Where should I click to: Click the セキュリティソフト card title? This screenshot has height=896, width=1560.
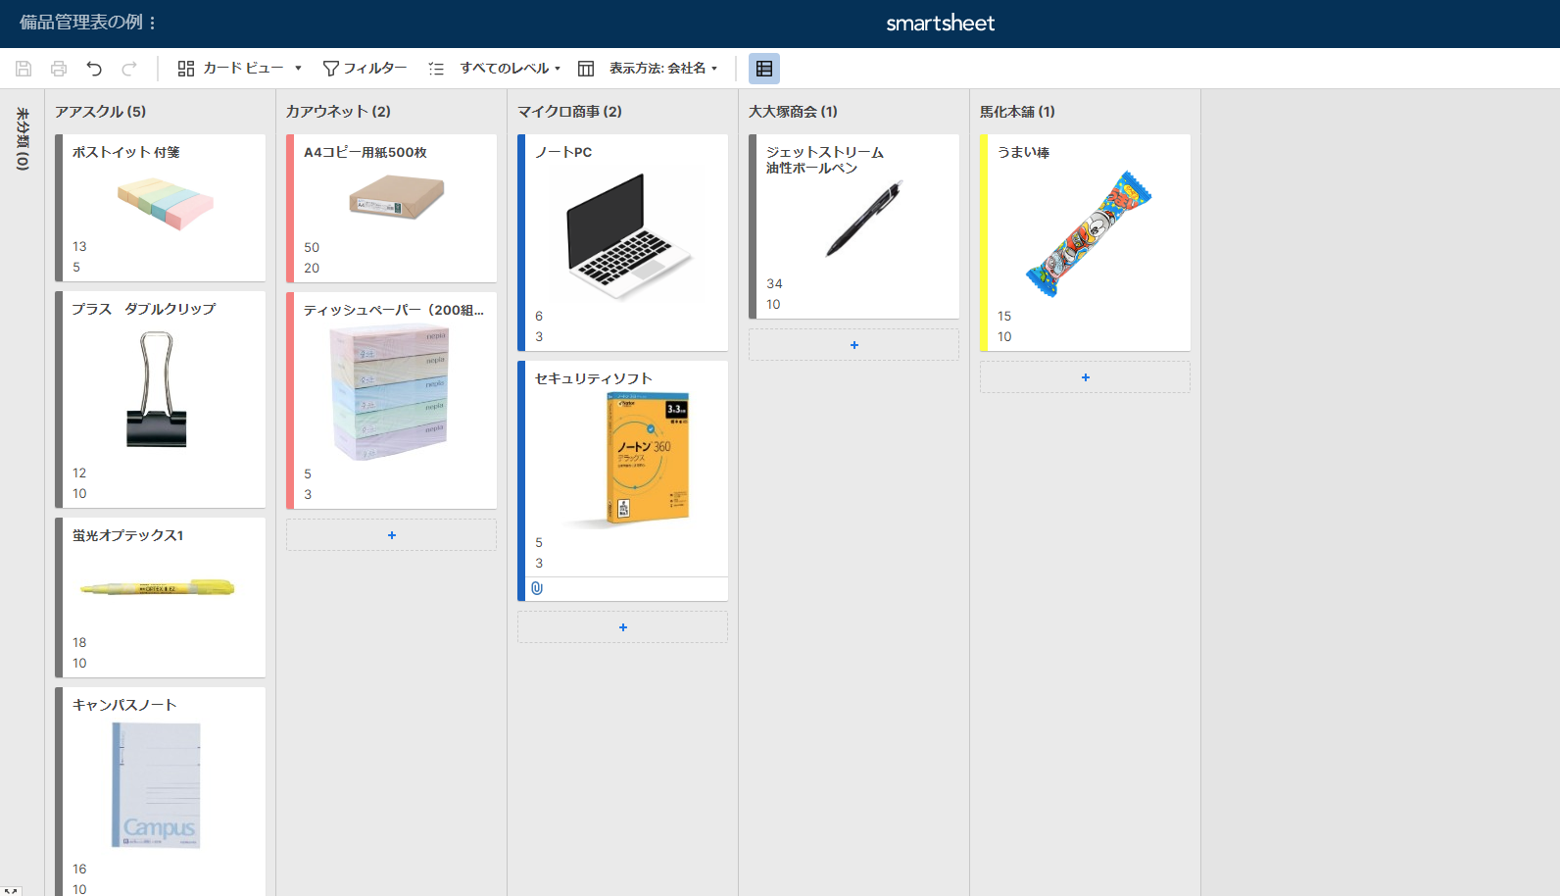[x=594, y=378]
